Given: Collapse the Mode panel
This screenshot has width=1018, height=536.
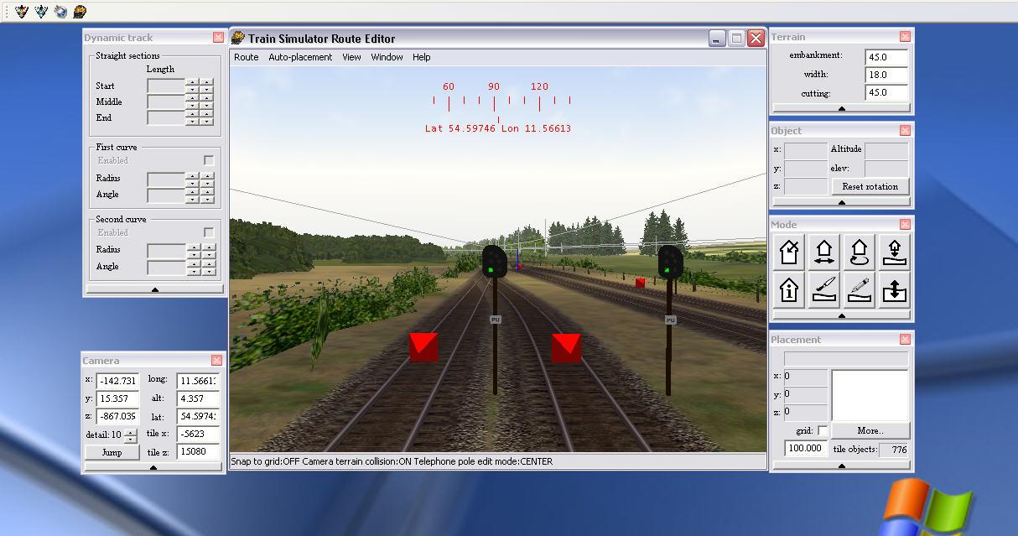Looking at the screenshot, I should 841,316.
